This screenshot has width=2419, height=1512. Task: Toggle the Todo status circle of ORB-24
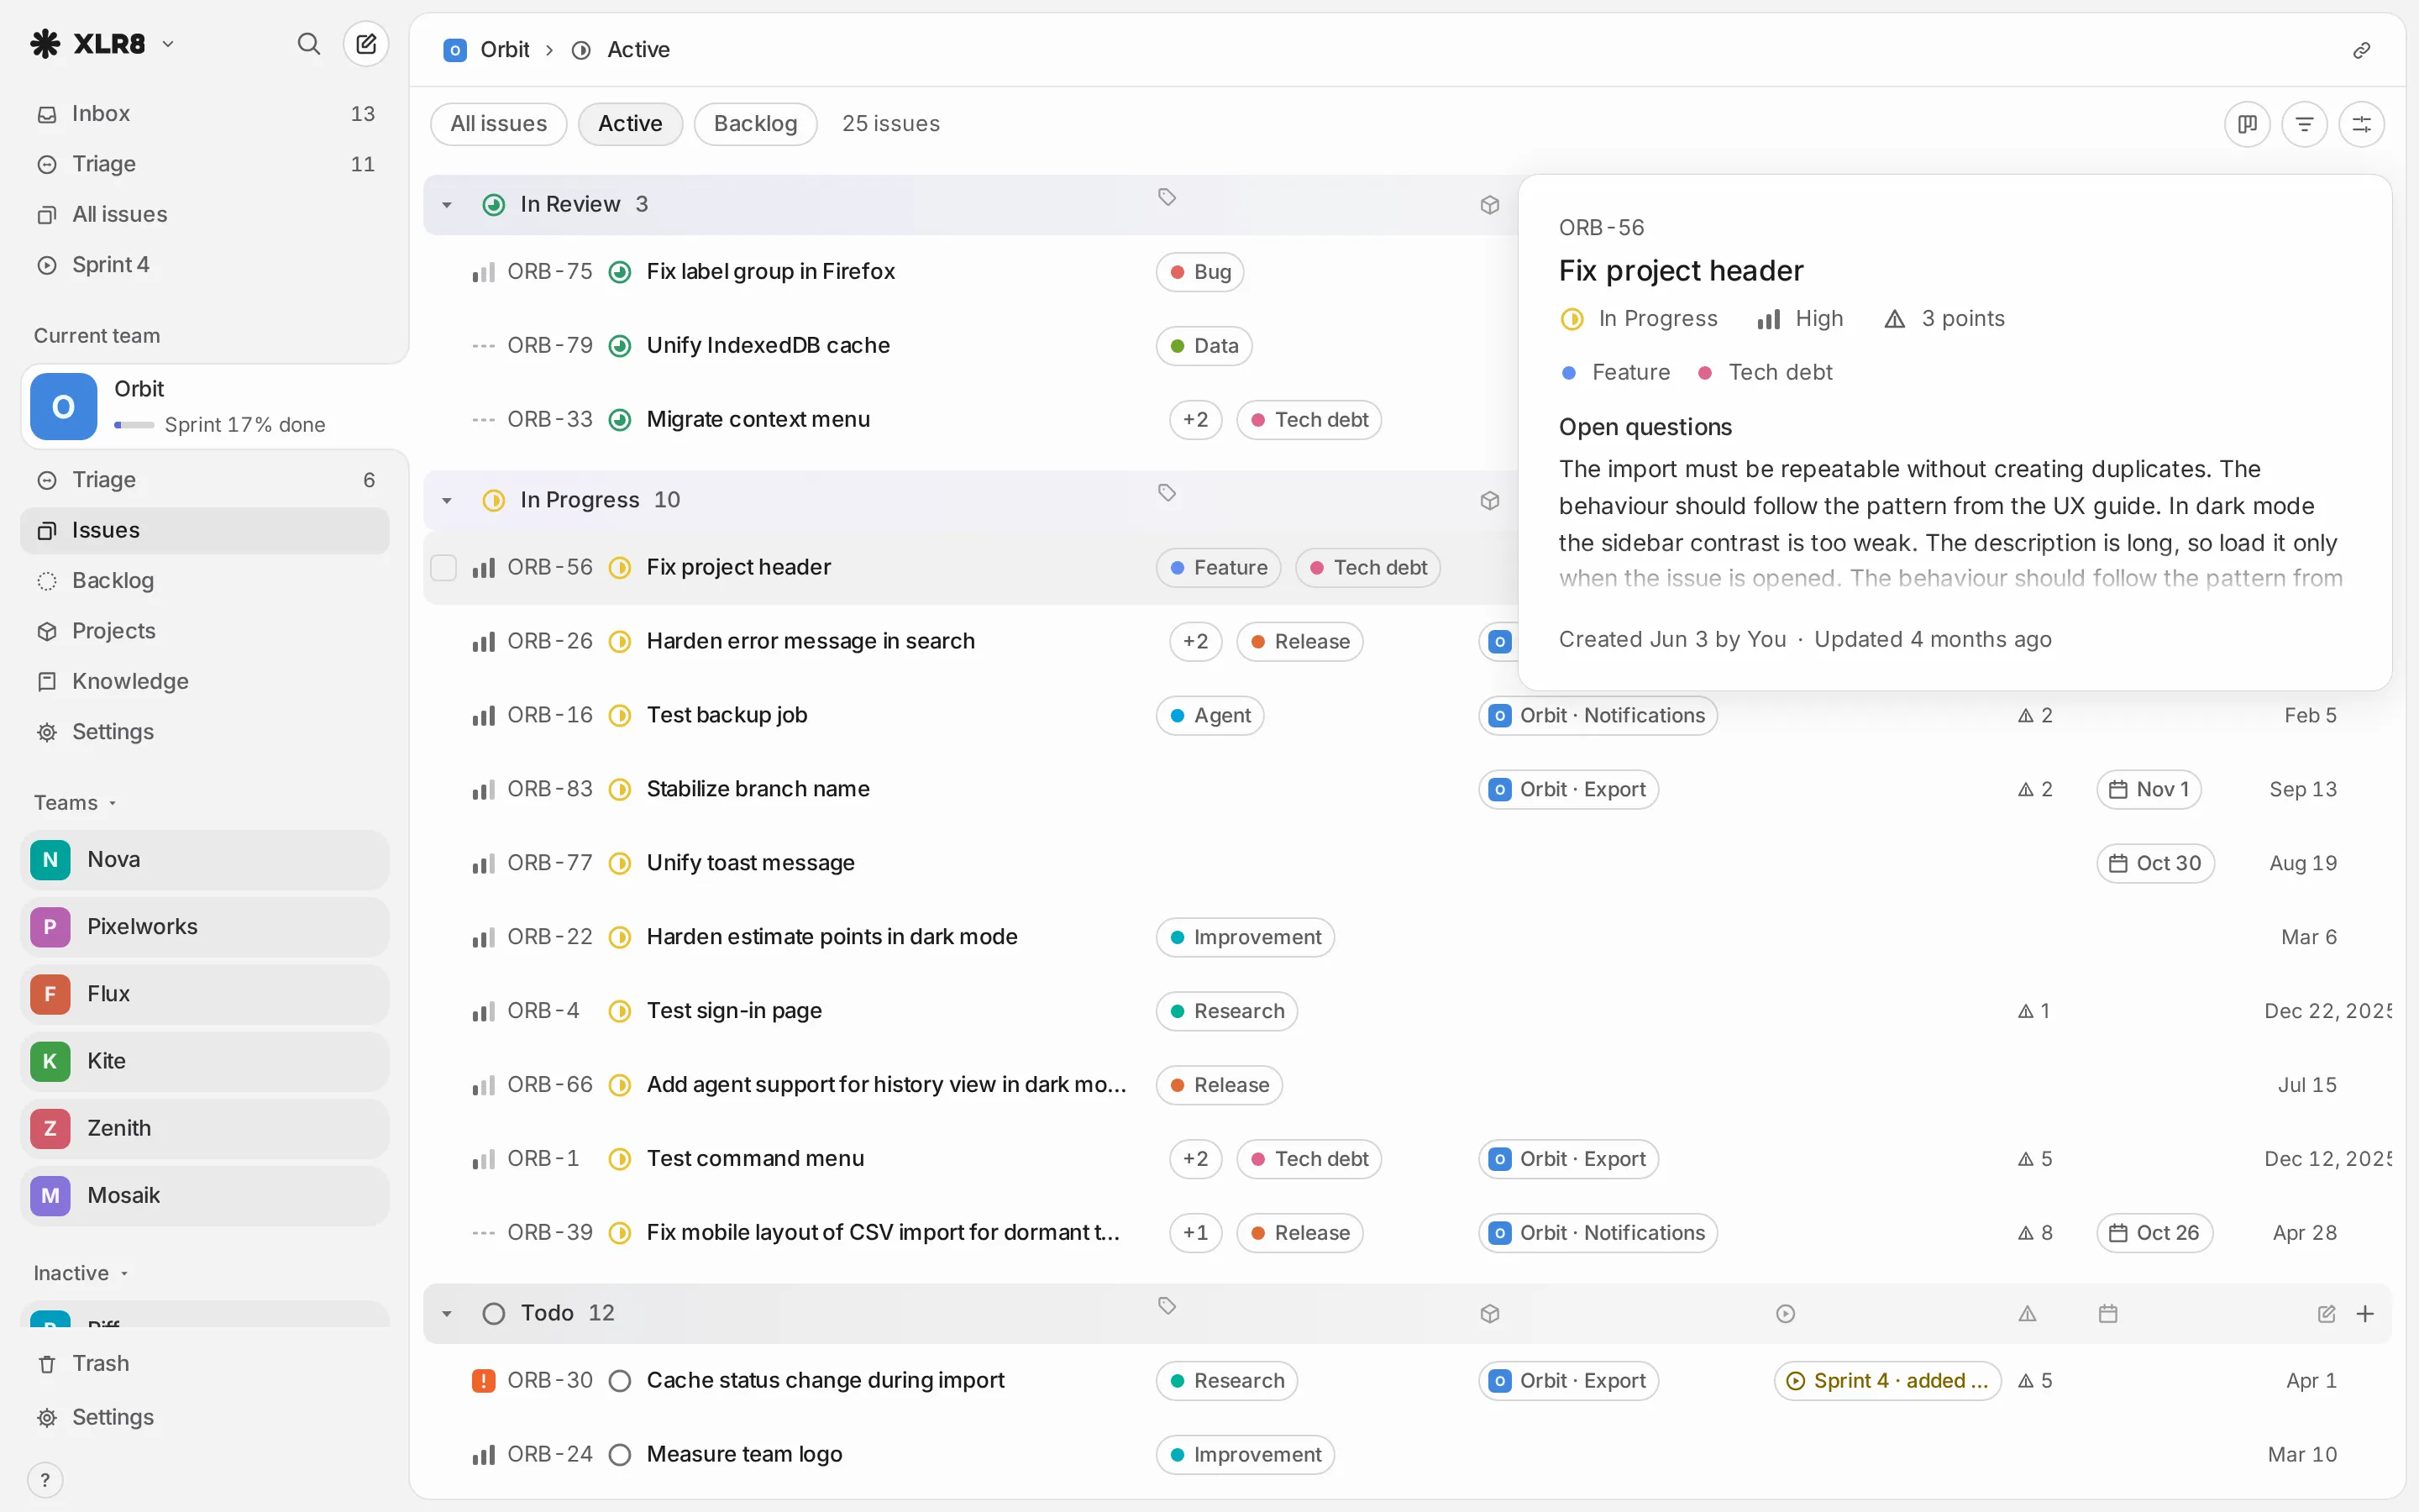click(620, 1454)
